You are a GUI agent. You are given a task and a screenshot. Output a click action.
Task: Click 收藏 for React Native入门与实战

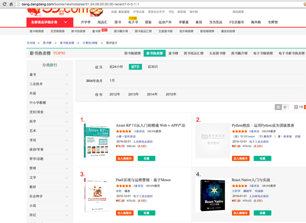coord(263,213)
